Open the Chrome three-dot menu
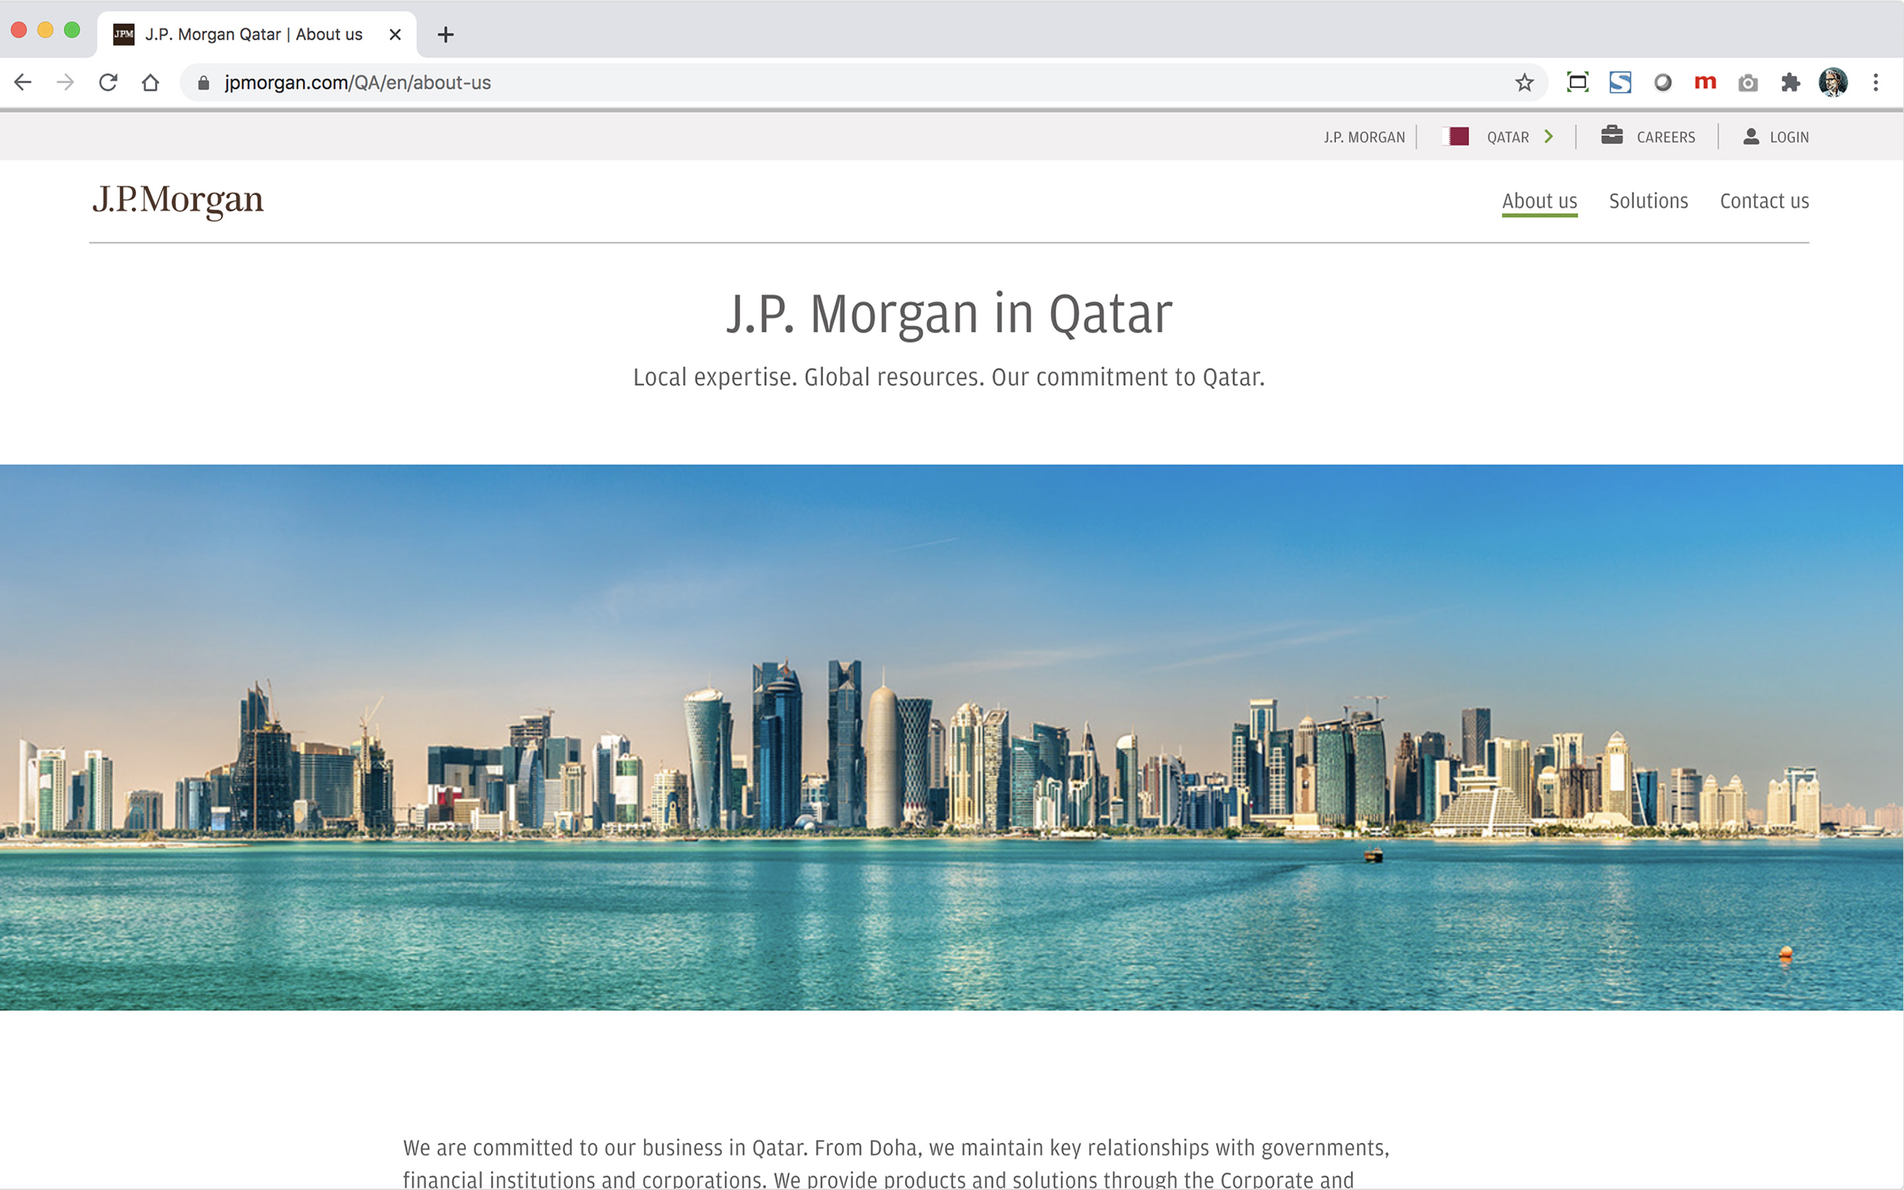This screenshot has height=1190, width=1904. pos(1876,82)
